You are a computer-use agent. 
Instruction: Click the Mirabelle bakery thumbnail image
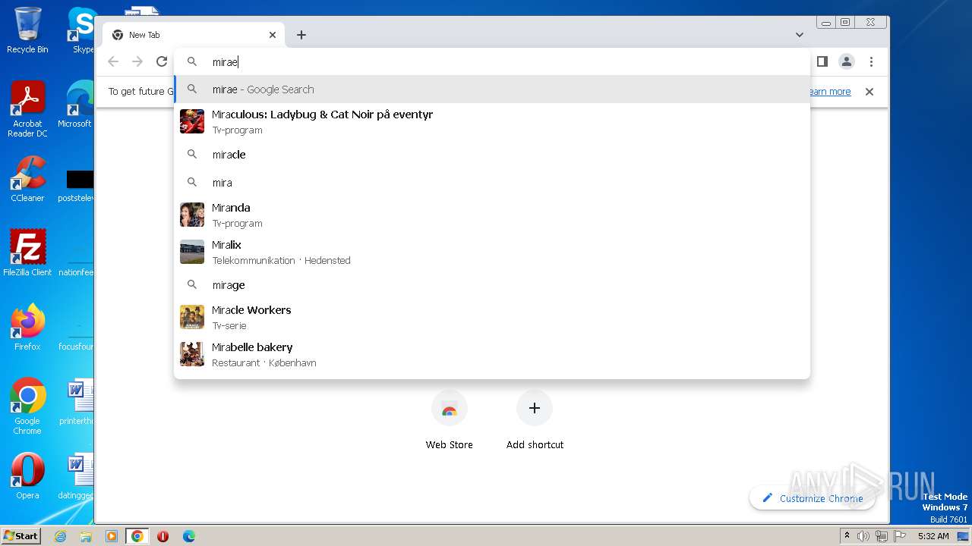192,354
